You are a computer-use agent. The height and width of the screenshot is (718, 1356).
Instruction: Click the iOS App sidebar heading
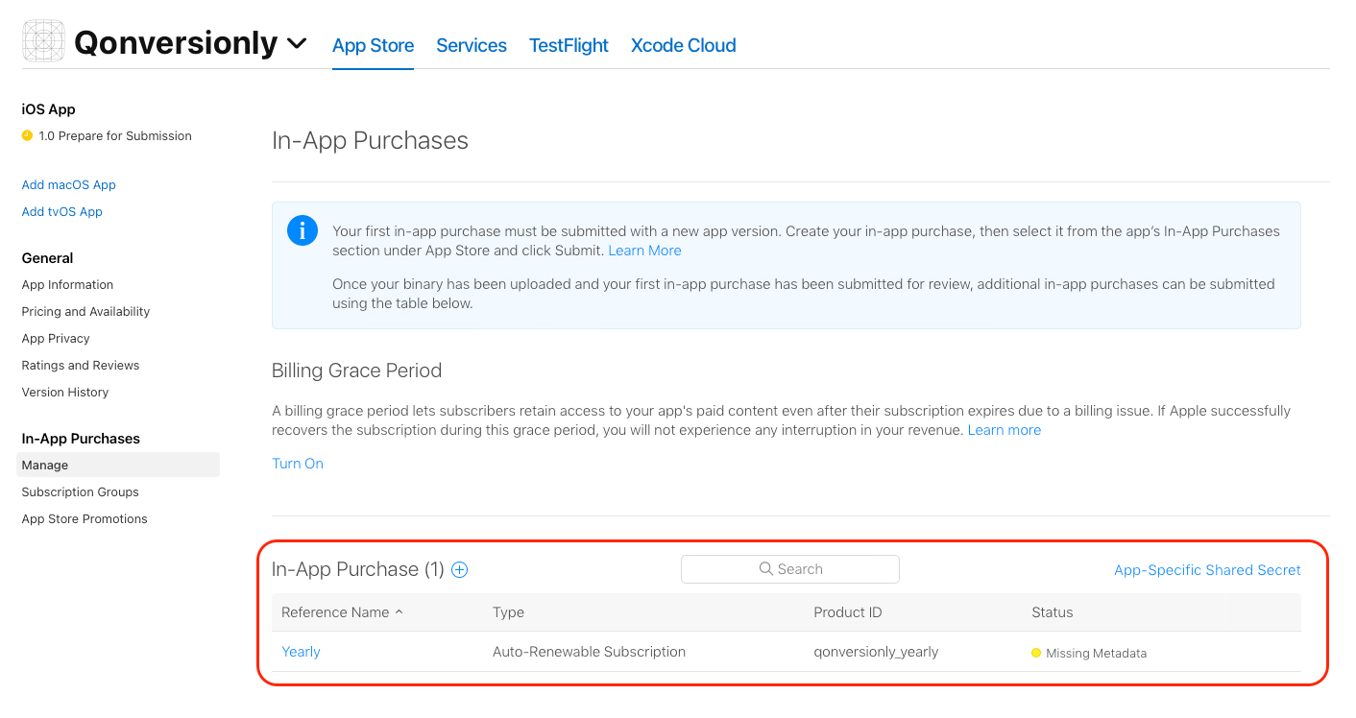48,109
